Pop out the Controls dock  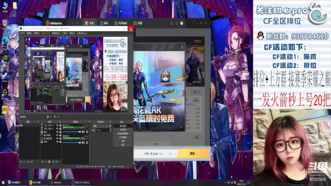[132, 122]
